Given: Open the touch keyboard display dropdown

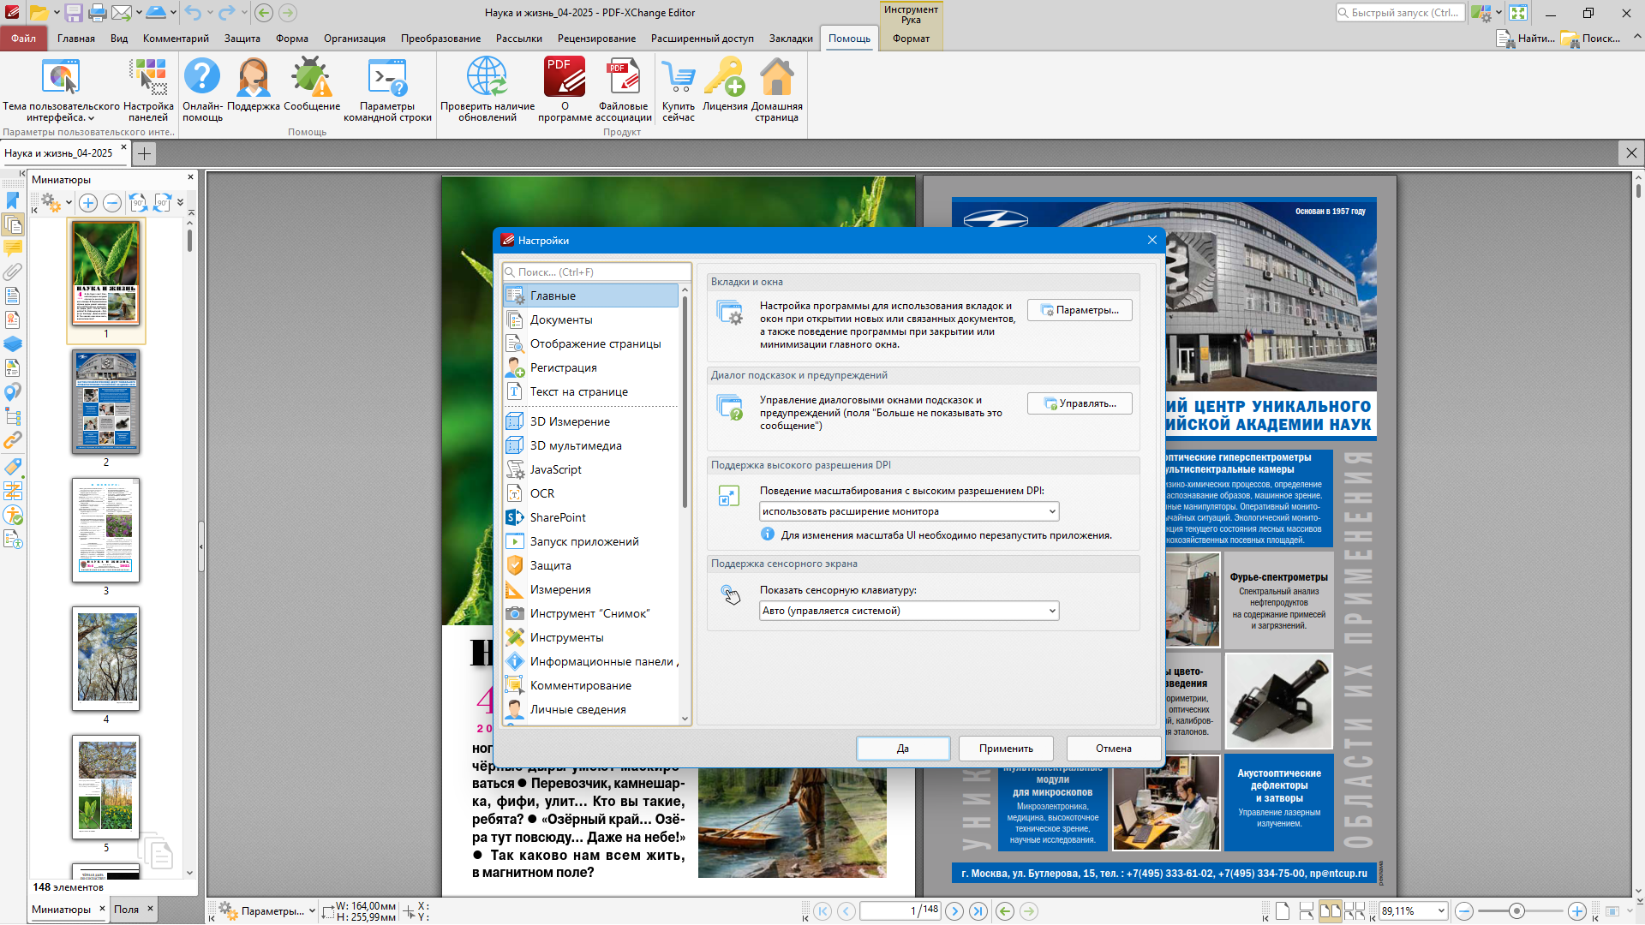Looking at the screenshot, I should point(1052,611).
